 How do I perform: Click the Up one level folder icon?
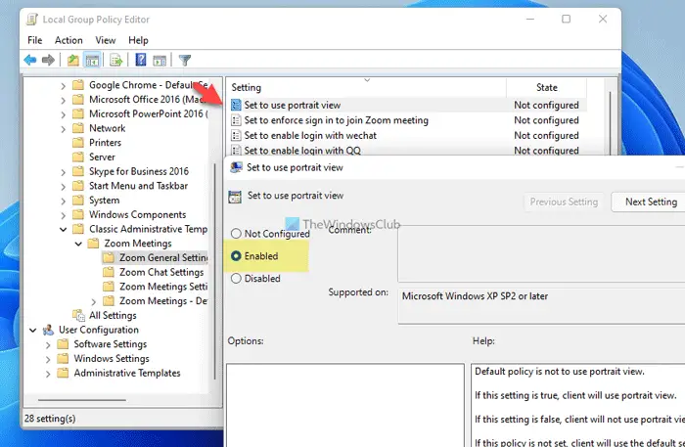click(73, 61)
